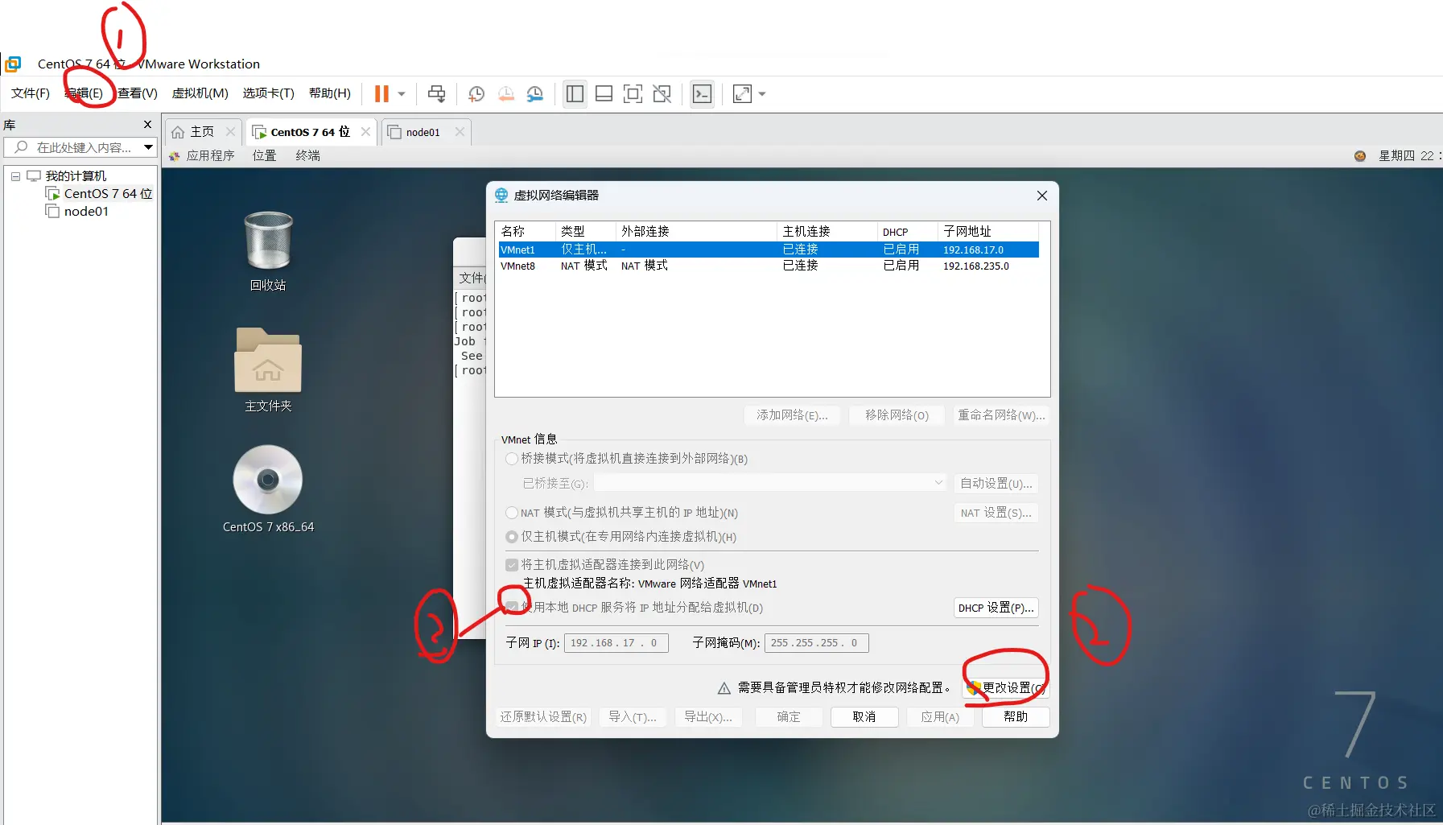Open the 查看(V) menu
The width and height of the screenshot is (1443, 825).
tap(138, 93)
